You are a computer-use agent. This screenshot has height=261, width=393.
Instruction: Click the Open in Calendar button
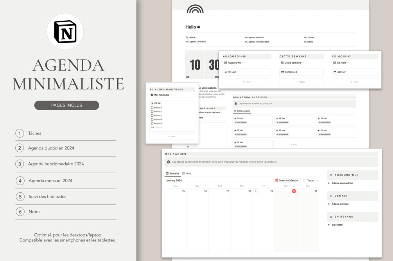click(x=287, y=181)
